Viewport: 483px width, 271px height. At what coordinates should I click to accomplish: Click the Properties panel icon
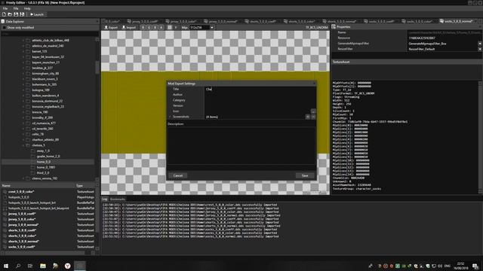(334, 27)
